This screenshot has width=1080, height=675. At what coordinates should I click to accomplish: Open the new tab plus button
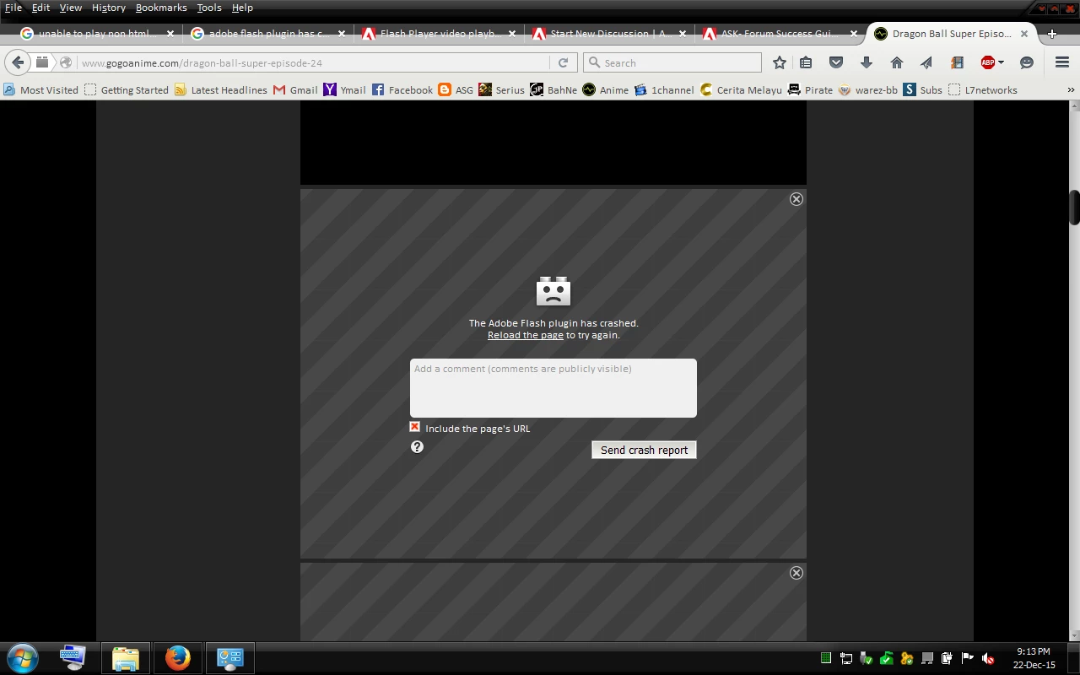click(1051, 34)
